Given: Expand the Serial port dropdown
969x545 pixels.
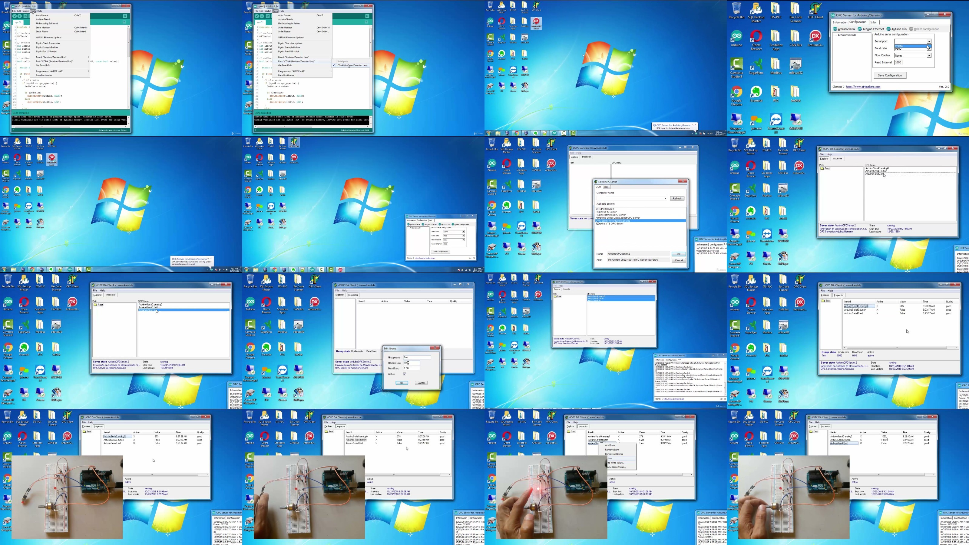Looking at the screenshot, I should (929, 41).
